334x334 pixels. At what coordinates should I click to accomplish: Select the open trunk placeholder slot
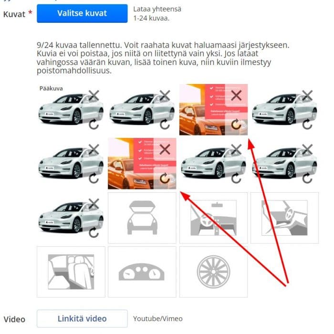(142, 218)
